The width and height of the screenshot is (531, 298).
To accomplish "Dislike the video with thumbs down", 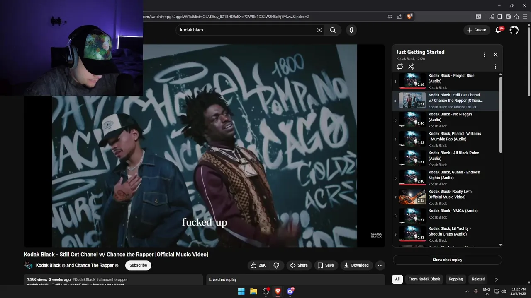I will pos(276,265).
